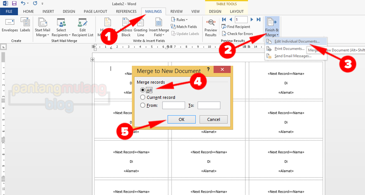Image resolution: width=365 pixels, height=195 pixels.
Task: Switch to the INSERT tab
Action: click(48, 11)
